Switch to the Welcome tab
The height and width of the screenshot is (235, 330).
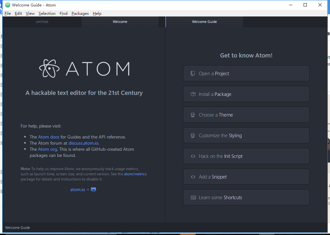click(x=120, y=22)
